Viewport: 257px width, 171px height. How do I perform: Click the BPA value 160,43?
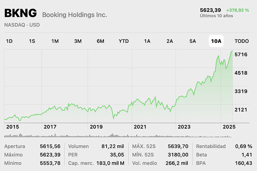(x=244, y=163)
